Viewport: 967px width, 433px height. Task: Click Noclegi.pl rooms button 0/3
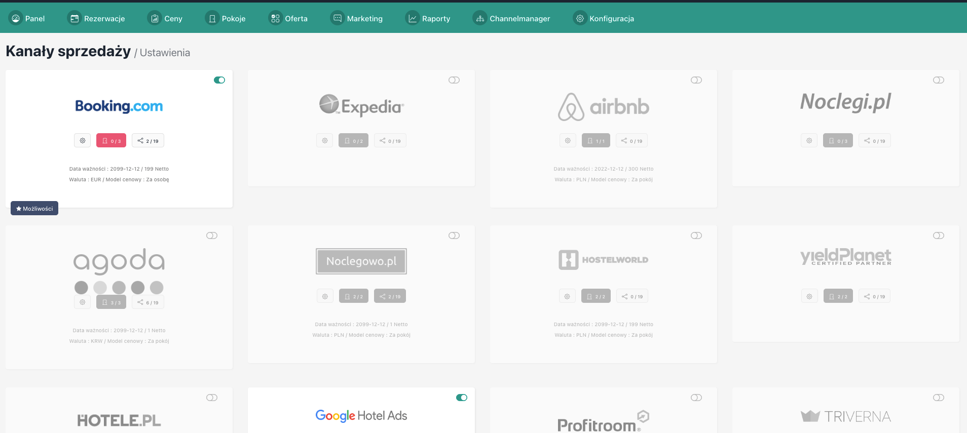coord(838,141)
